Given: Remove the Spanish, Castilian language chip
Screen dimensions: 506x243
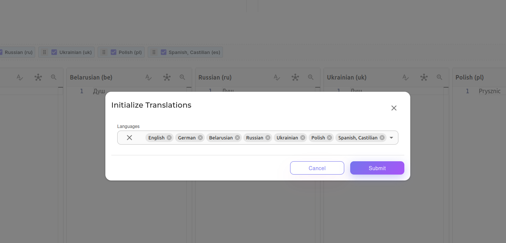Looking at the screenshot, I should pos(382,138).
